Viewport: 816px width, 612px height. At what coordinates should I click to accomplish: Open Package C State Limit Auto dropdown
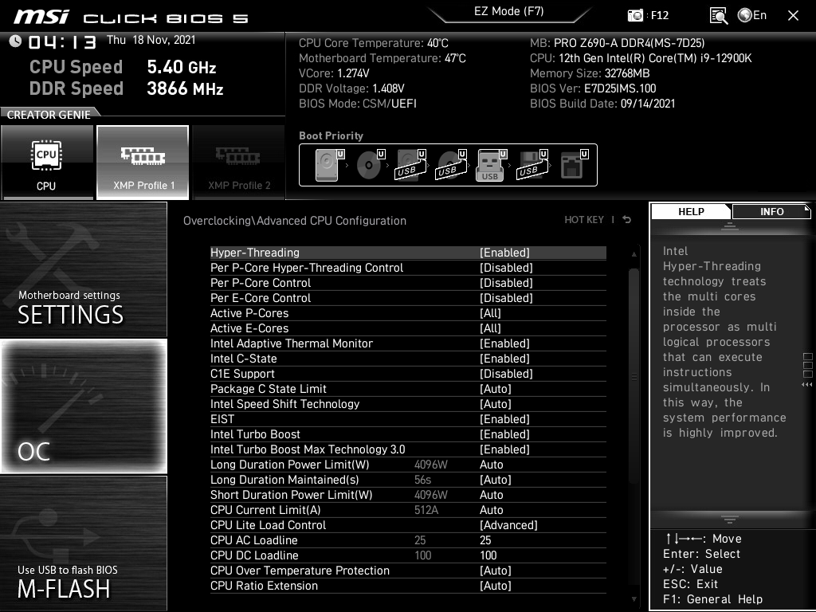[x=496, y=389]
